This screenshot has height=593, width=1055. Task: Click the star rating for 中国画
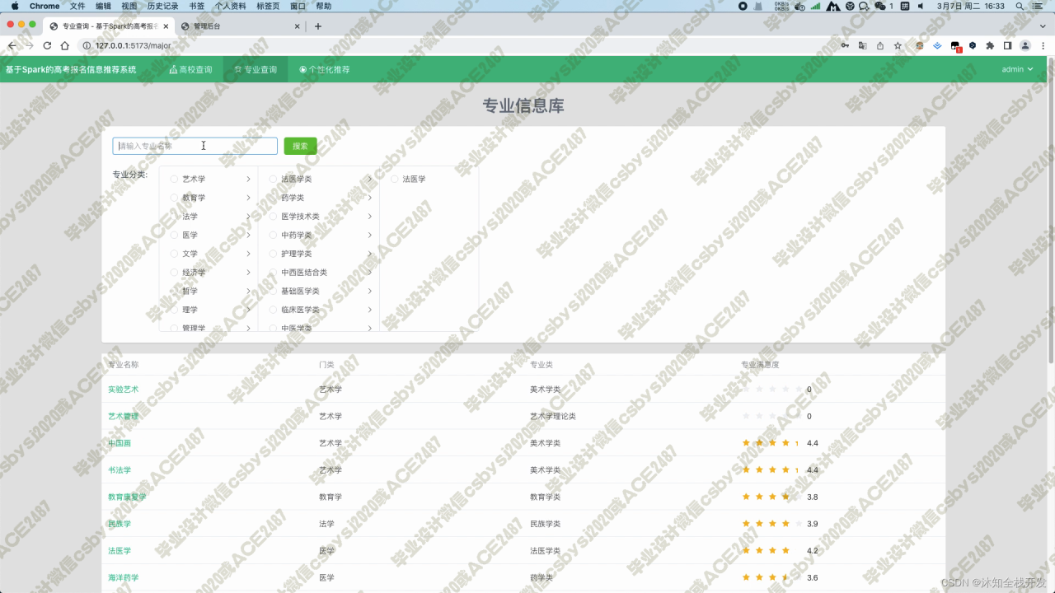pyautogui.click(x=772, y=443)
